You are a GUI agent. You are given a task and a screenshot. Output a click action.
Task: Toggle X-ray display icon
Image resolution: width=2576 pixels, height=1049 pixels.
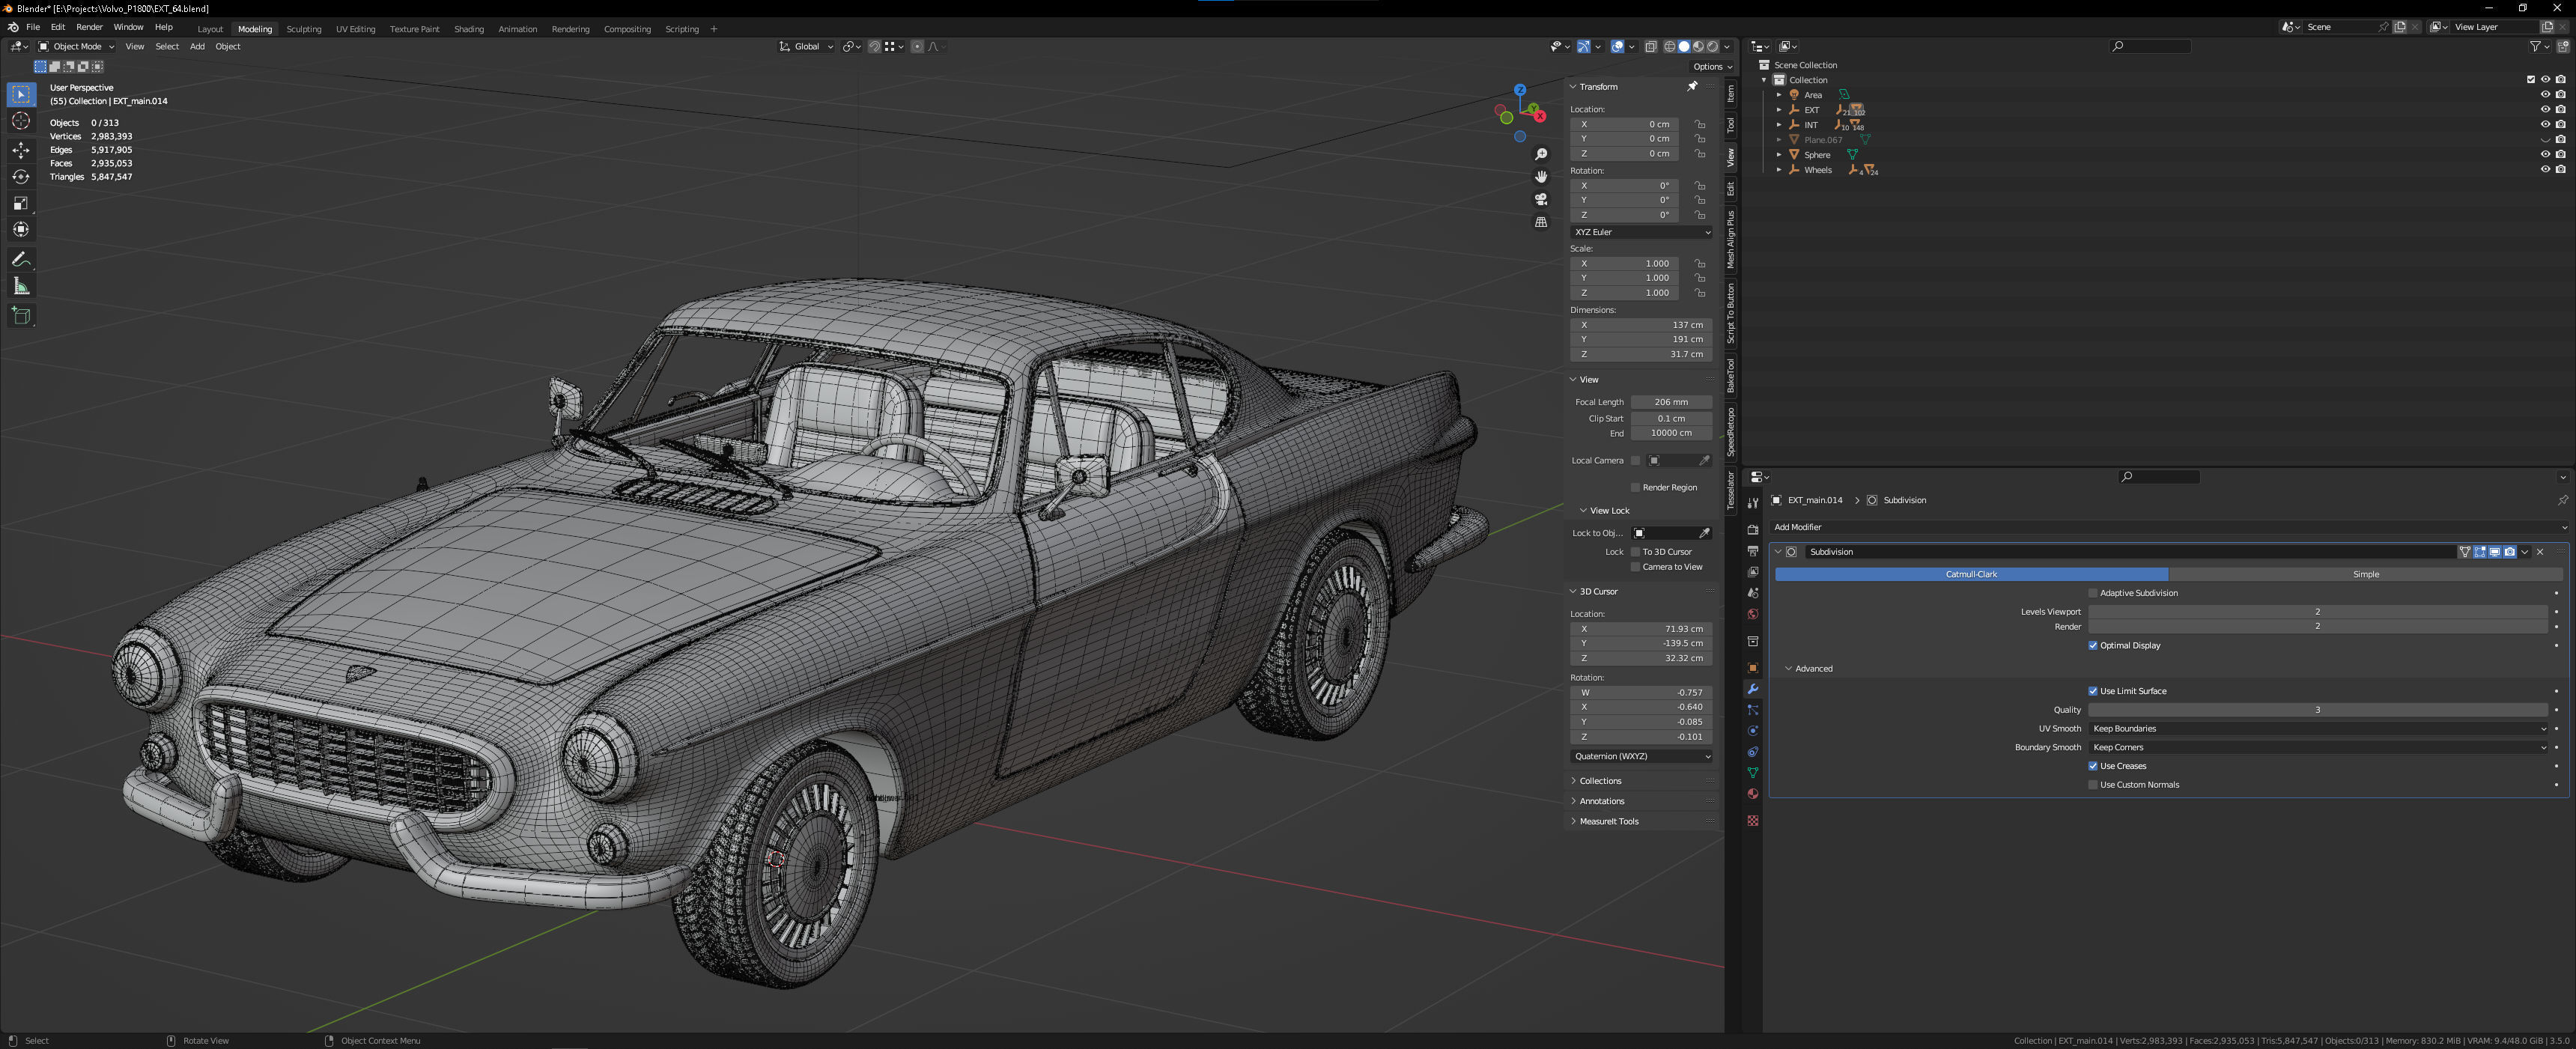click(1650, 46)
